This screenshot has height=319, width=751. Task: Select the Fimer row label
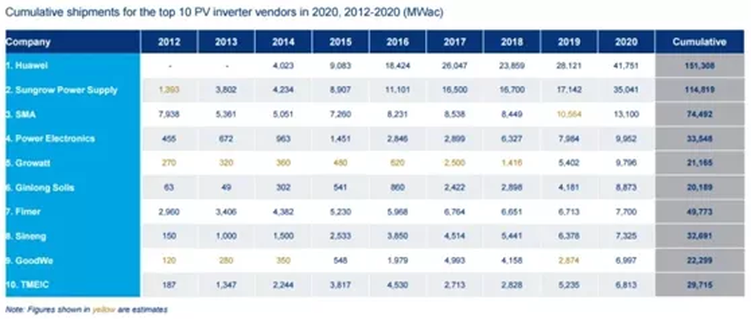pos(24,212)
